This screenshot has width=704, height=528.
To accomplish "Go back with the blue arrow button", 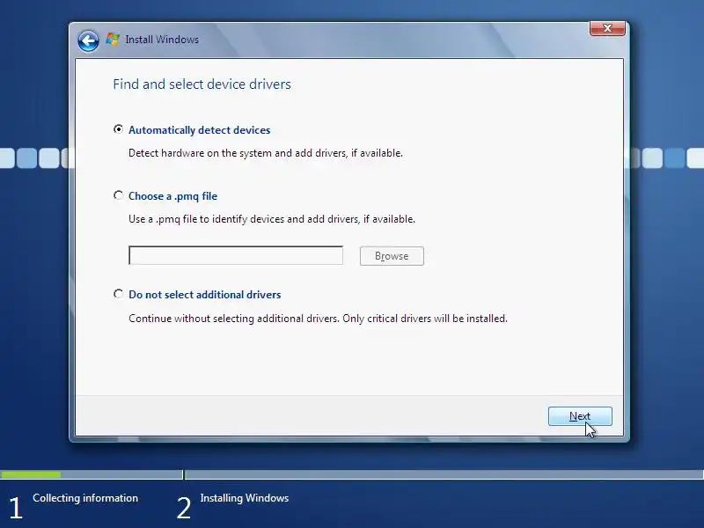I will tap(88, 40).
